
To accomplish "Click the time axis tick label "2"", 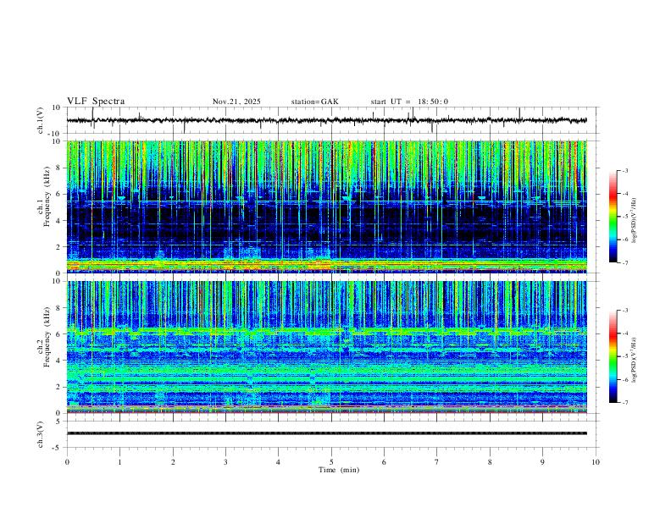I will (x=173, y=462).
